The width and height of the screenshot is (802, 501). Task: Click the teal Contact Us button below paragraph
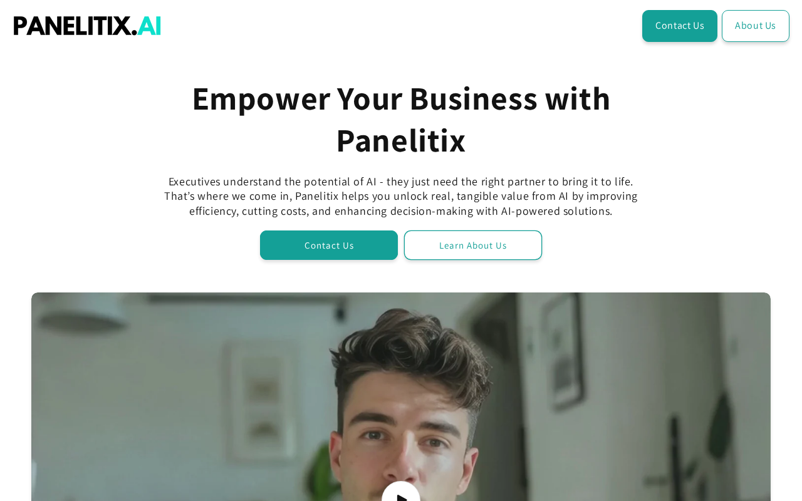coord(329,245)
